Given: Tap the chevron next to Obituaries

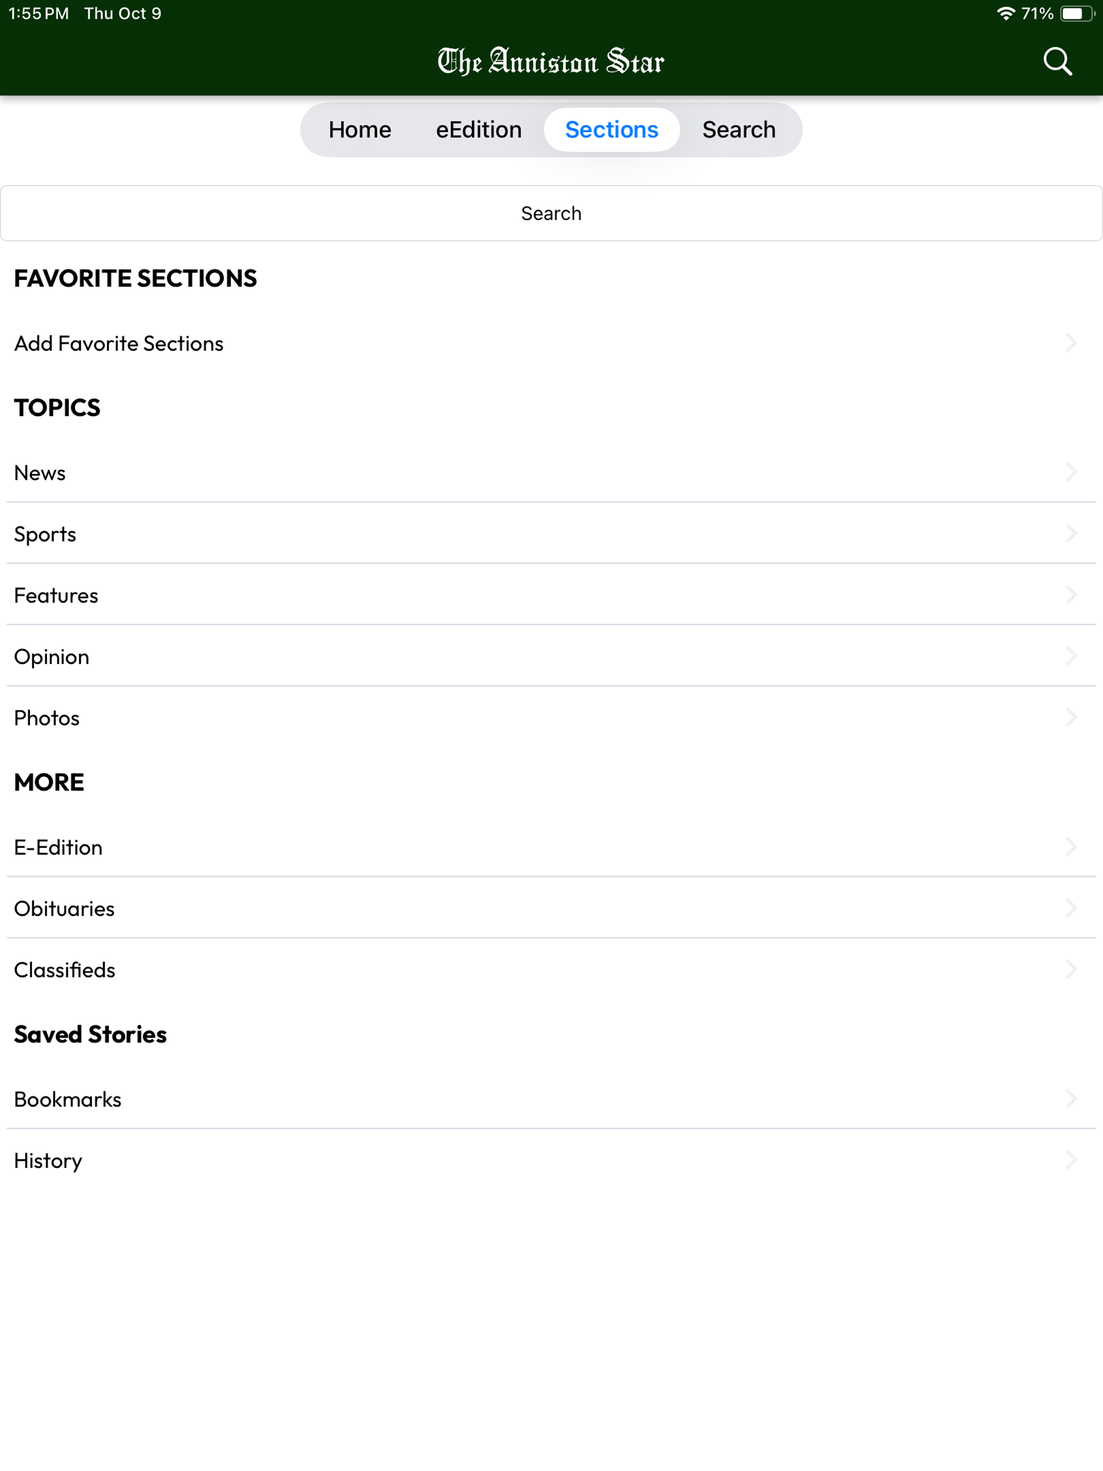Looking at the screenshot, I should pos(1071,908).
